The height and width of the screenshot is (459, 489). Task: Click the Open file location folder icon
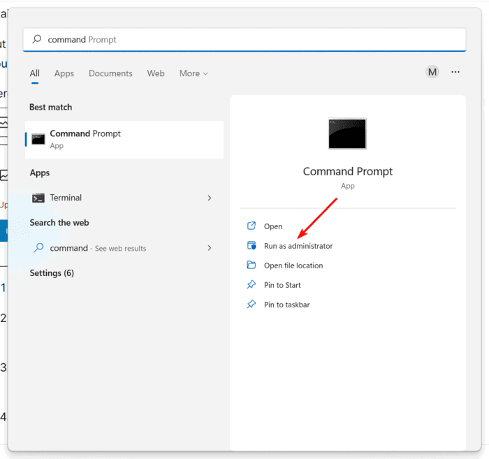point(251,265)
